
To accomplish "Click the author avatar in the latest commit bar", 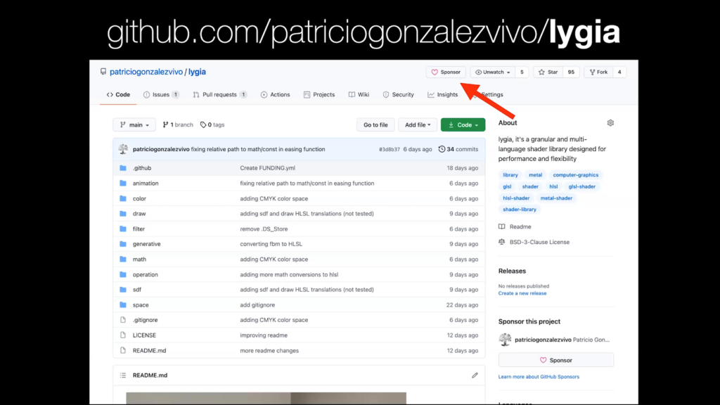I will pyautogui.click(x=123, y=149).
